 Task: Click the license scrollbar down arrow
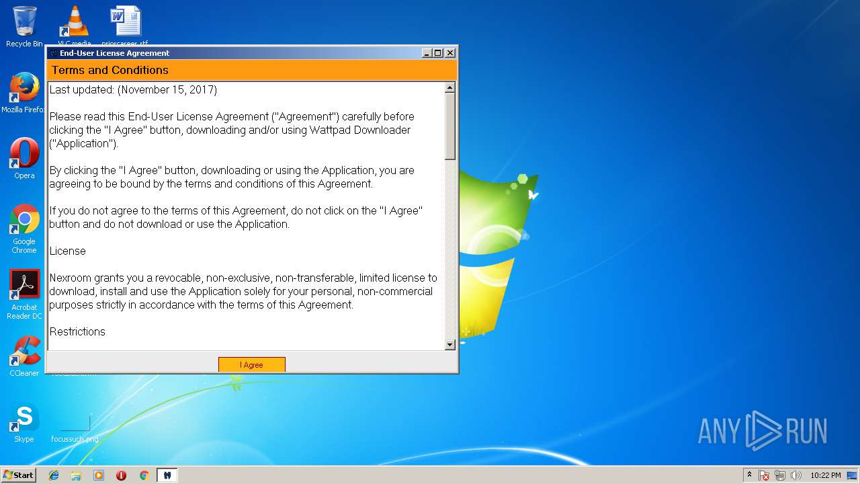(x=450, y=345)
